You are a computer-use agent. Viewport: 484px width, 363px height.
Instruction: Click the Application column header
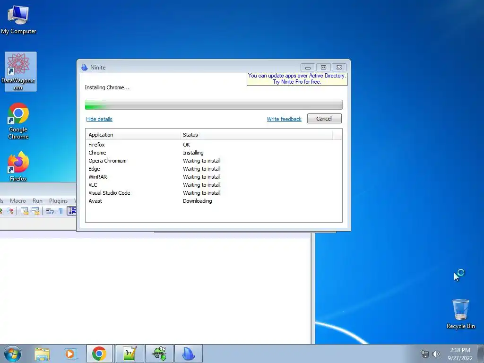tap(133, 135)
